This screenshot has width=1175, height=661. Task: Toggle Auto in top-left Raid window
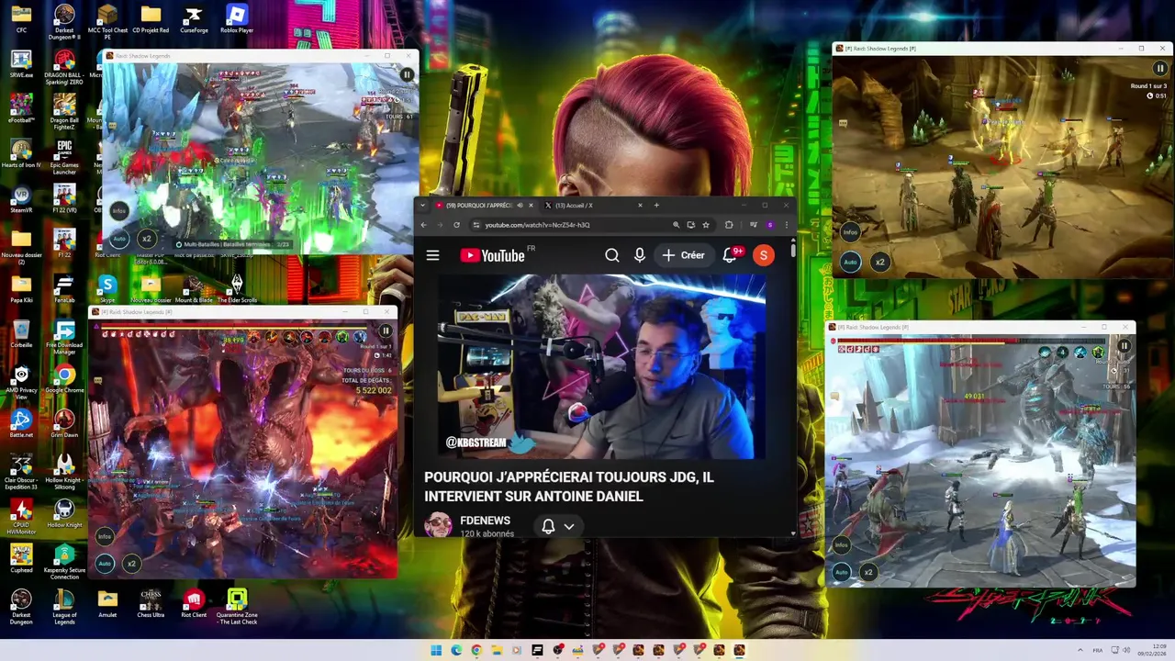coord(118,238)
